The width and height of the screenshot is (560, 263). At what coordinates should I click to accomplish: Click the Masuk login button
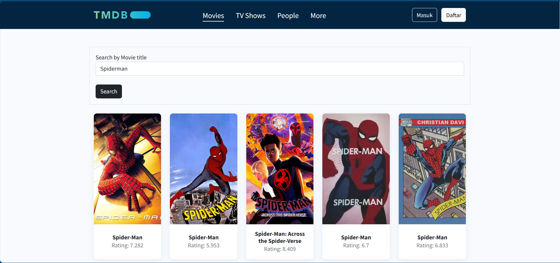pyautogui.click(x=424, y=15)
